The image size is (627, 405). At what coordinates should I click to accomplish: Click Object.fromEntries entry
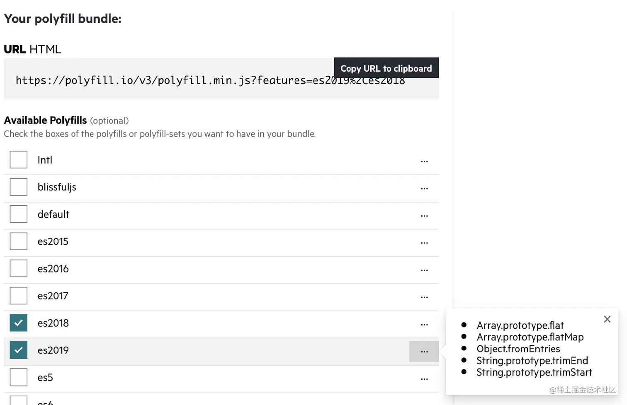[518, 349]
